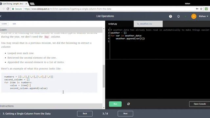The image size is (210, 118).
Task: Open the script.py editor tab
Action: (119, 24)
